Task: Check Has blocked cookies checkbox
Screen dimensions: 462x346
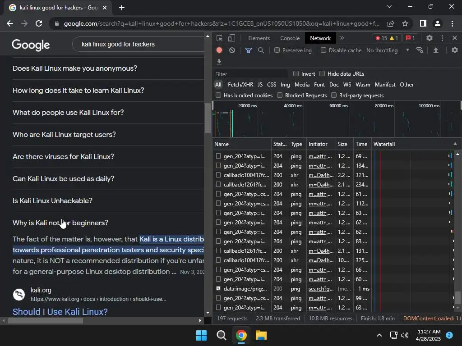Action: [218, 95]
